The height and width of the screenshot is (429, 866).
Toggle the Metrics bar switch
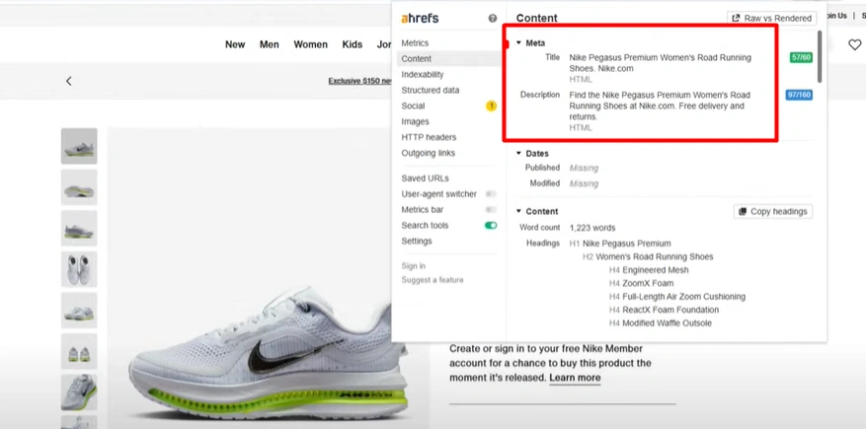point(491,209)
